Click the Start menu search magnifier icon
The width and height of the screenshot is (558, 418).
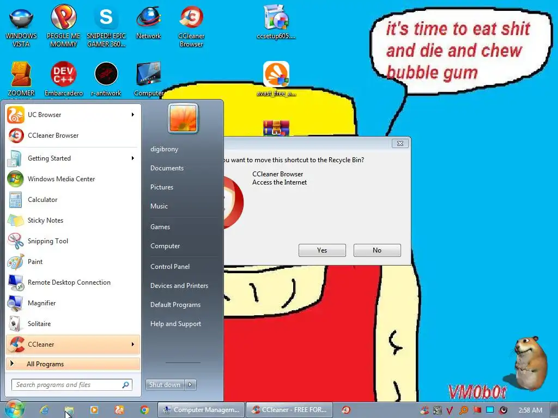(126, 385)
